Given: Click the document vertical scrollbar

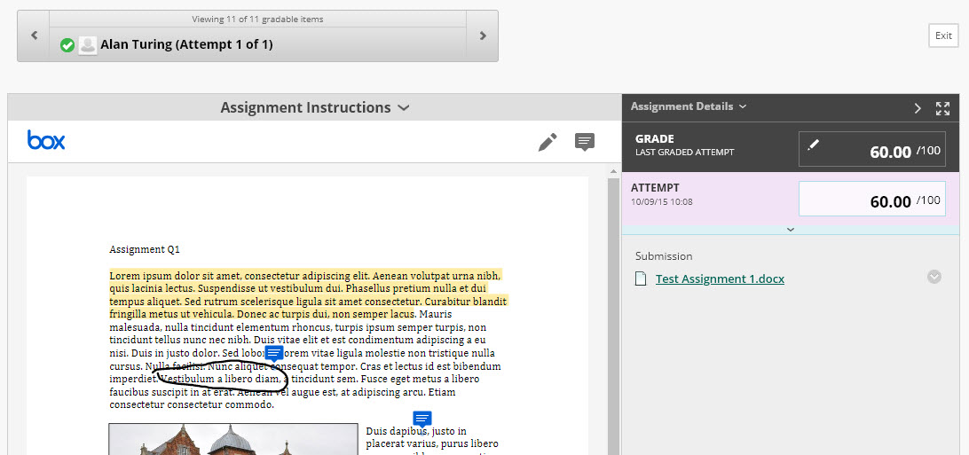Looking at the screenshot, I should 612,310.
